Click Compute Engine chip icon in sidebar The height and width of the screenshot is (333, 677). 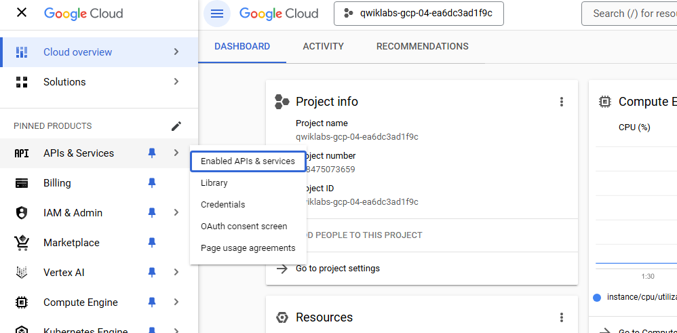pos(22,302)
